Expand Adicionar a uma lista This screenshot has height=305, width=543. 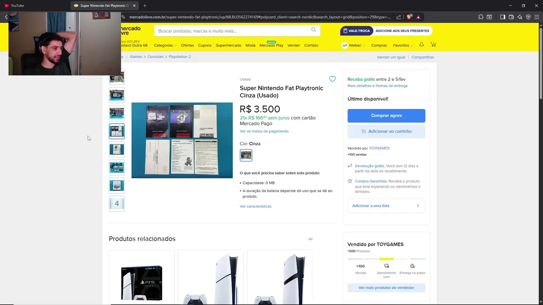pos(386,206)
